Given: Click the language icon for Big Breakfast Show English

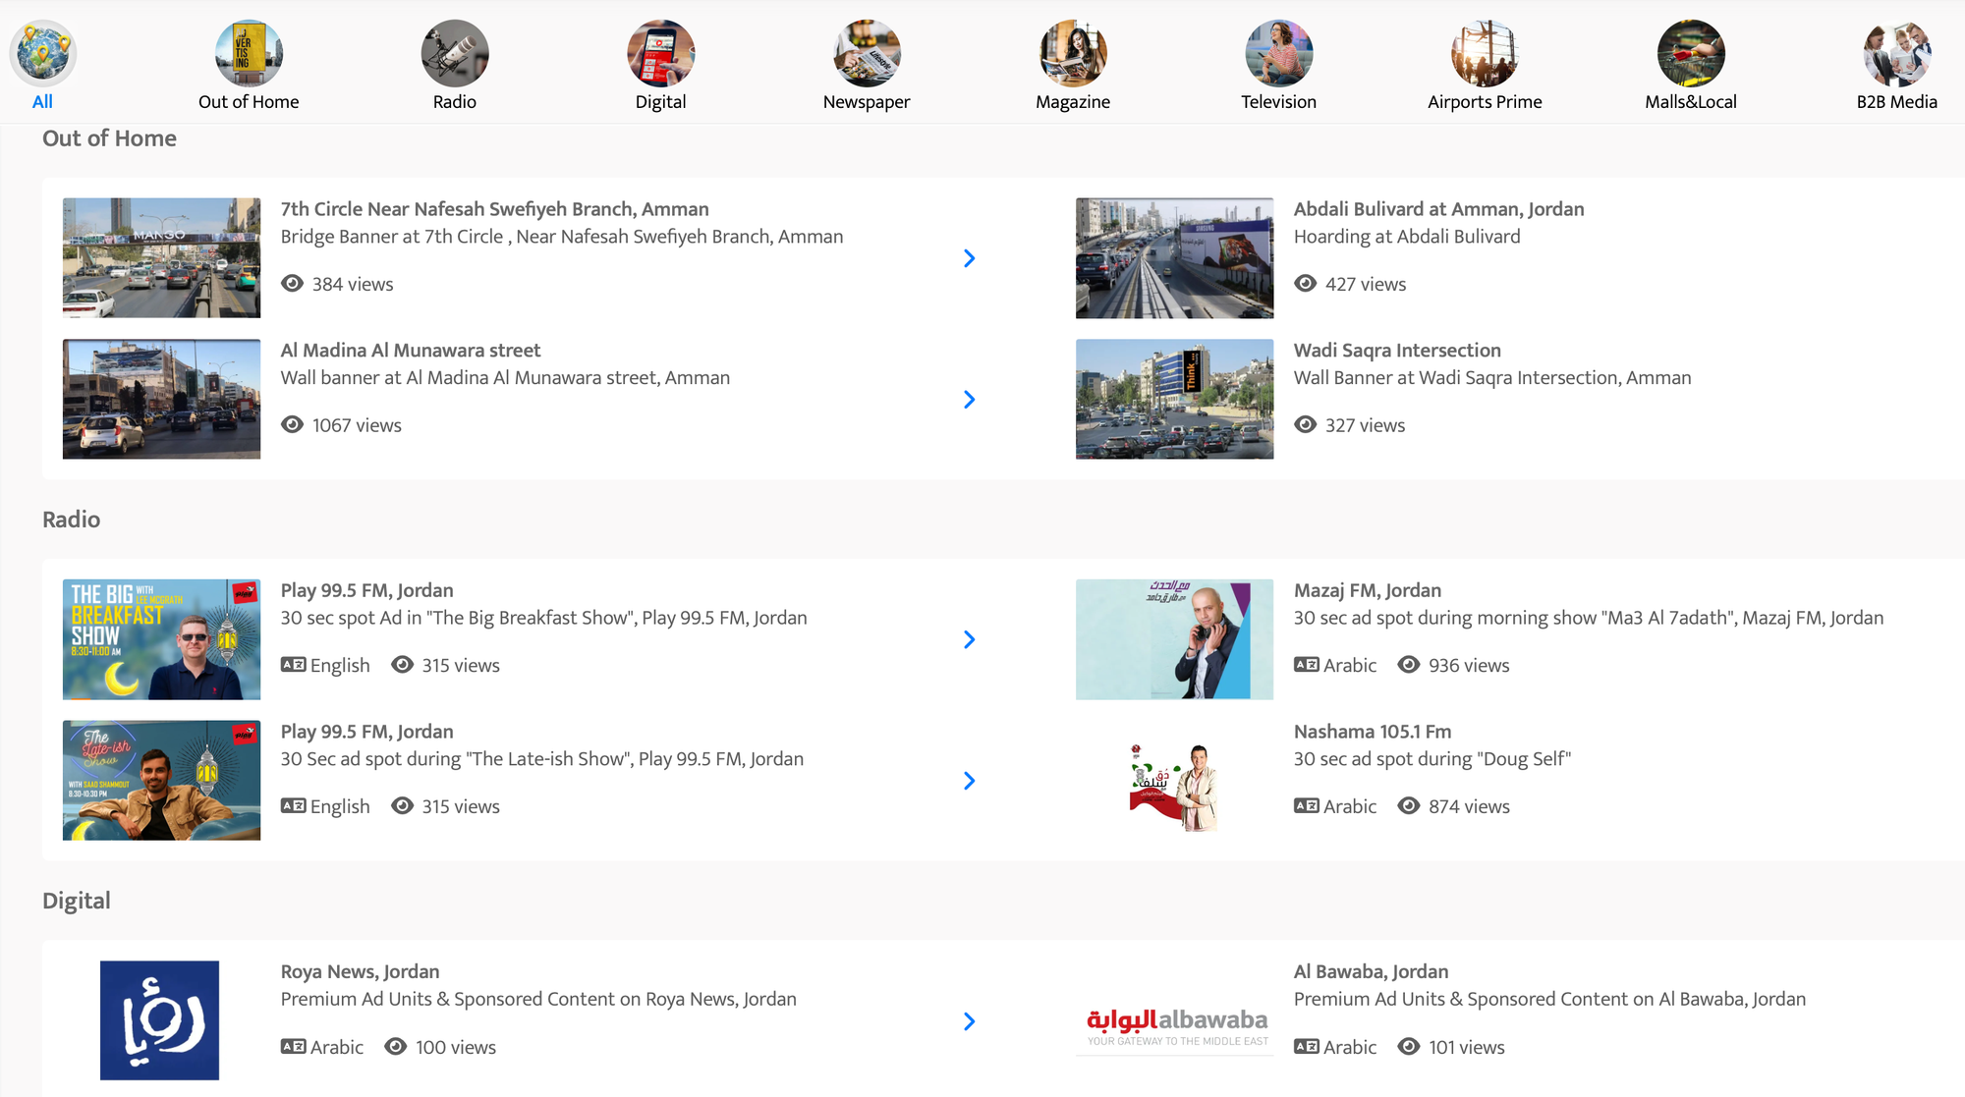Looking at the screenshot, I should tap(293, 665).
